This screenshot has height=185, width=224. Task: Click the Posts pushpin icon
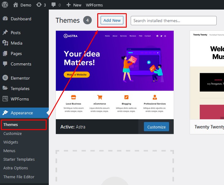[x=5, y=32]
